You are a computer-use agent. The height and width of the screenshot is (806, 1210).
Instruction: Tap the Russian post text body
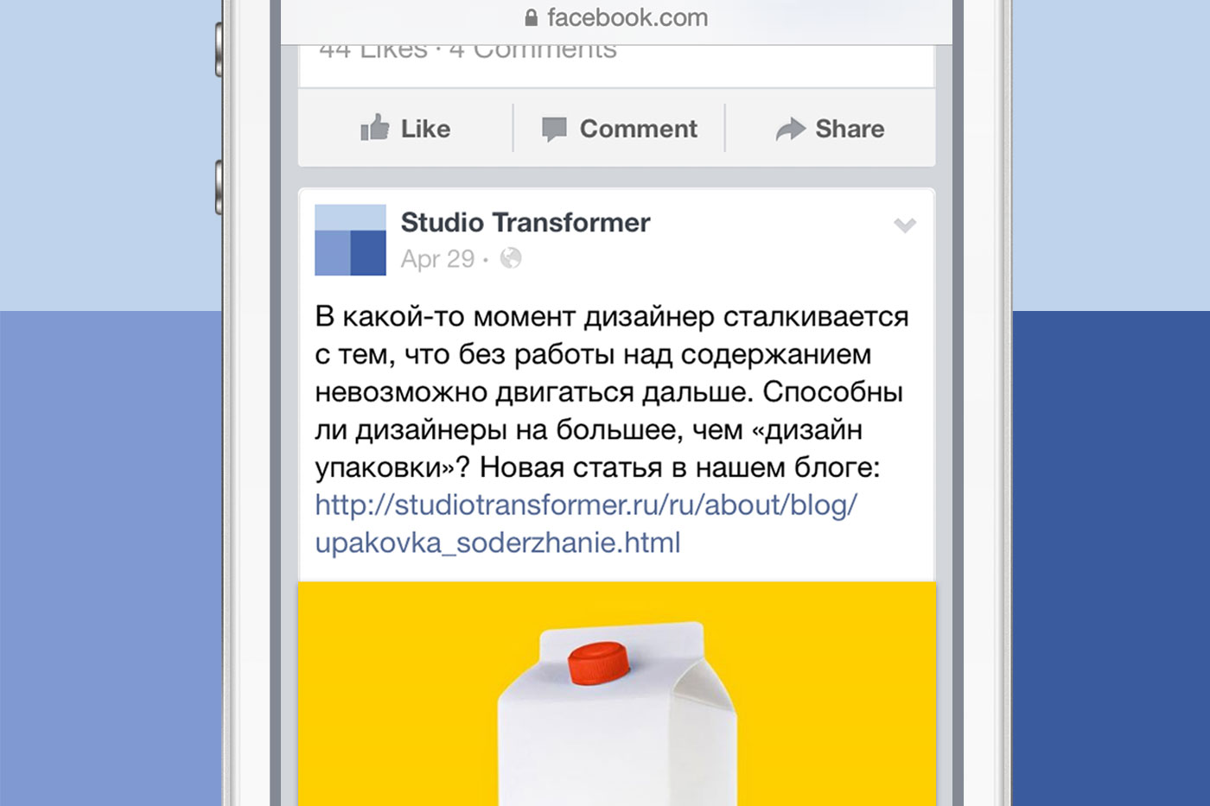(x=611, y=391)
